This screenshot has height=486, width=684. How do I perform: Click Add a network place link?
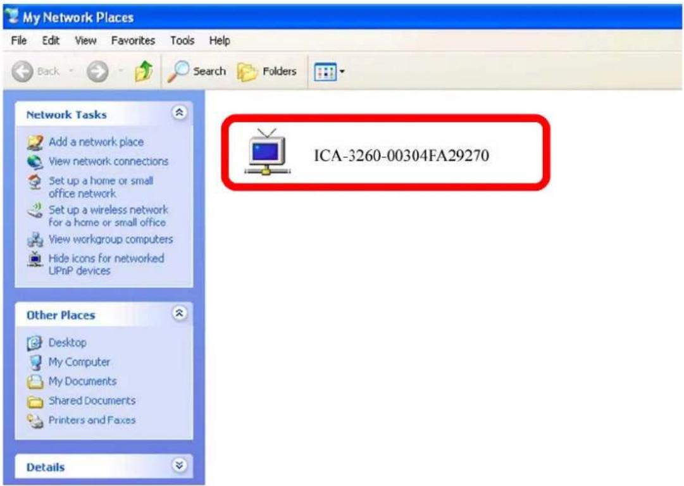point(96,142)
